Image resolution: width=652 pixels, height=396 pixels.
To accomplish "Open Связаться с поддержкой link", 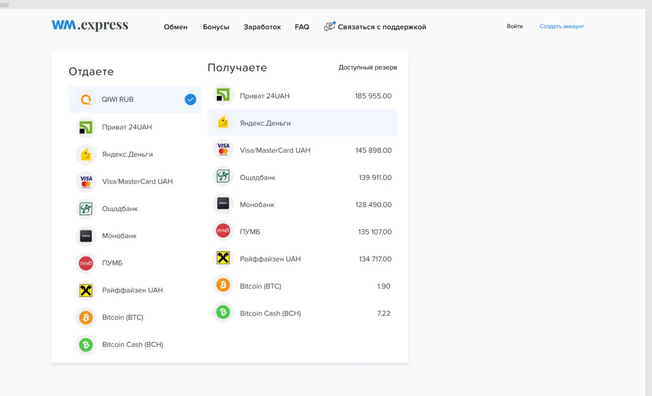I will [382, 27].
